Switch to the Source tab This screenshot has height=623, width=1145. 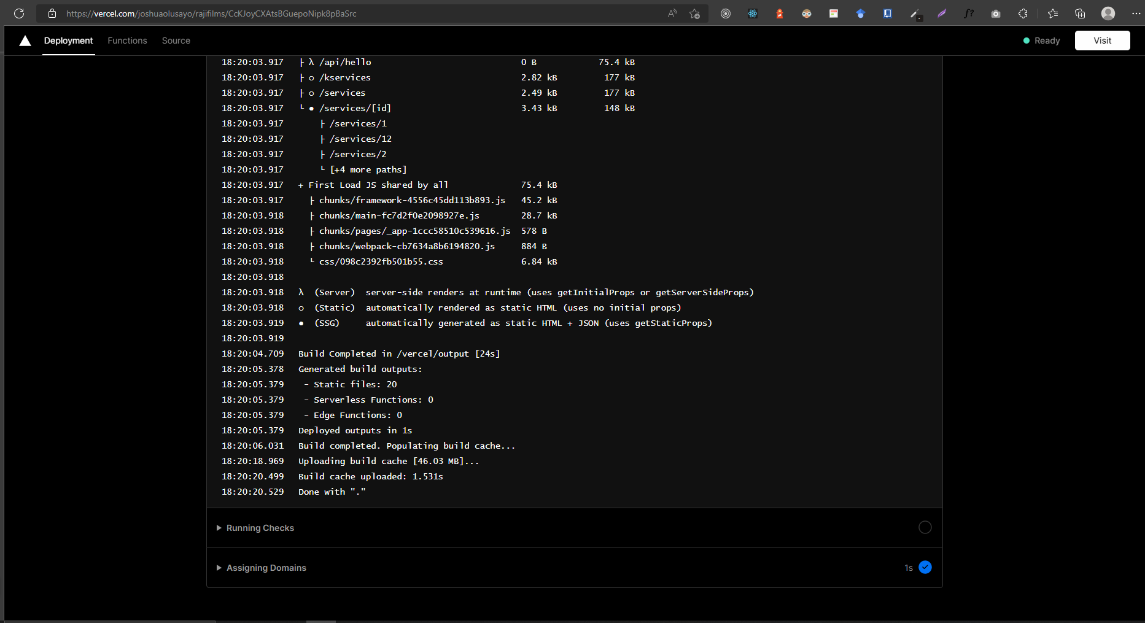click(176, 40)
